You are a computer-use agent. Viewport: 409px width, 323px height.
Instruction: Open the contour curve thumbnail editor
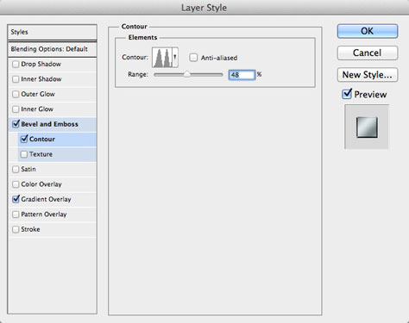point(162,58)
